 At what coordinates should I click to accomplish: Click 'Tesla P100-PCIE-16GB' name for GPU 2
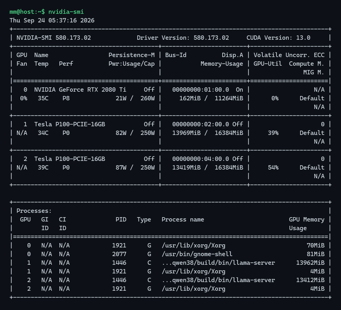point(70,159)
